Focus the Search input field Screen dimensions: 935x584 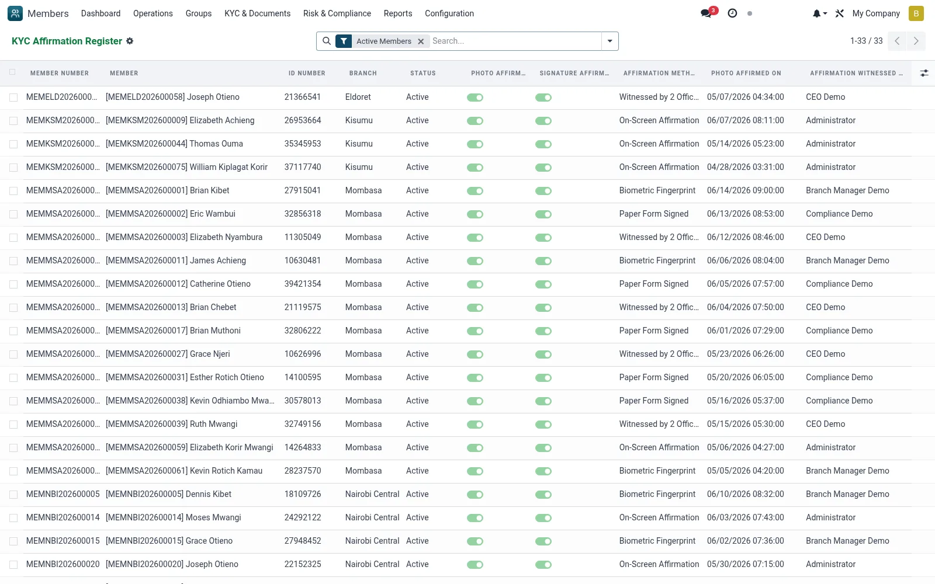pos(515,41)
